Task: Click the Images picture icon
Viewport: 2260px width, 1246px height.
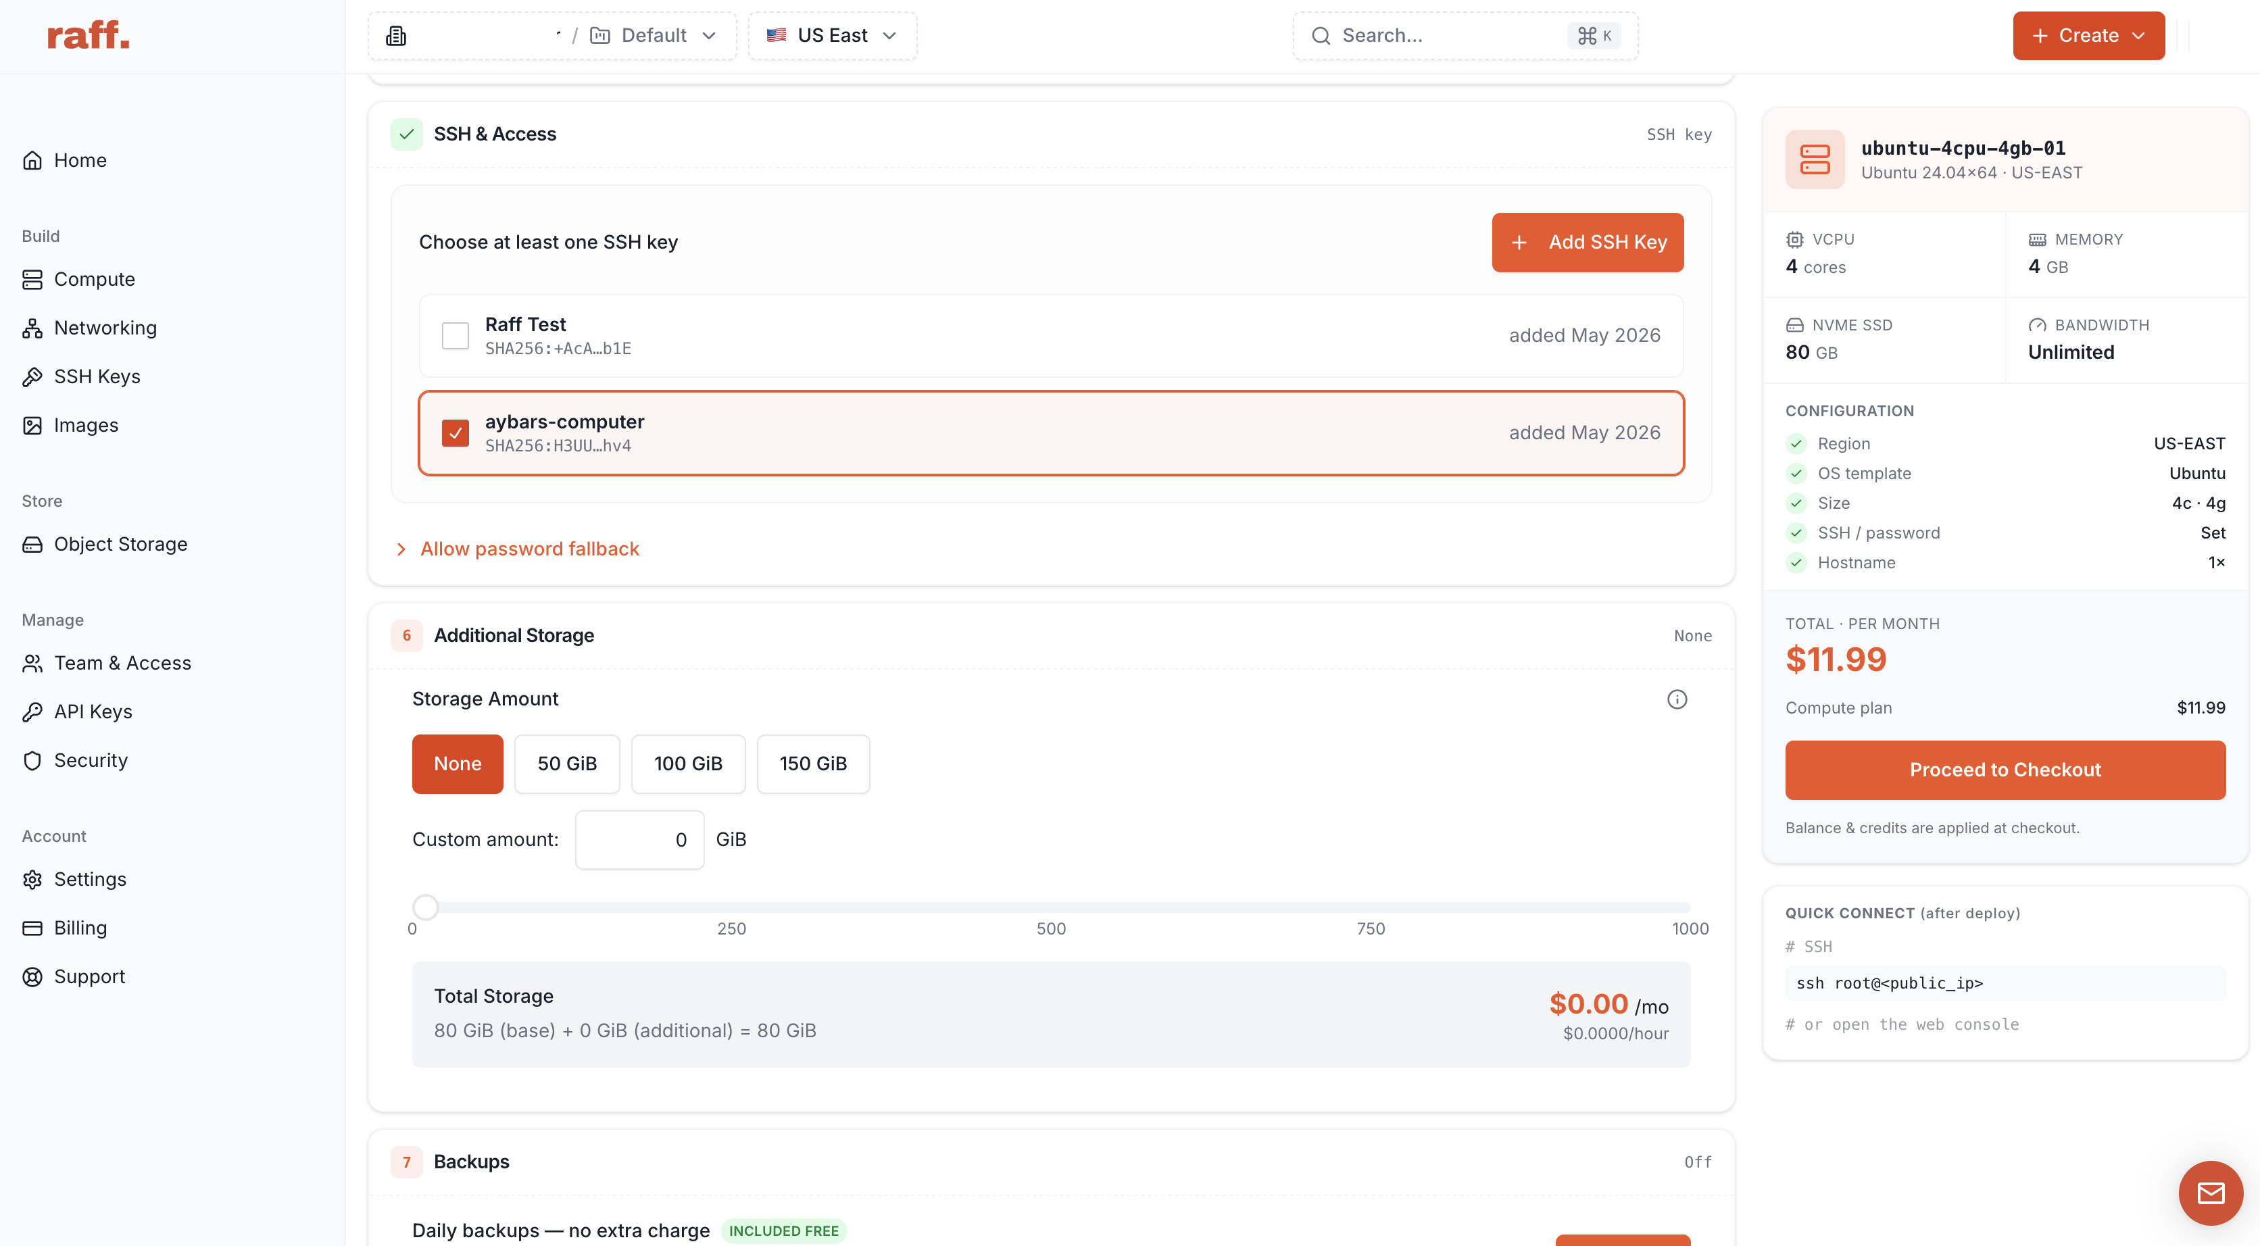Action: pyautogui.click(x=32, y=426)
